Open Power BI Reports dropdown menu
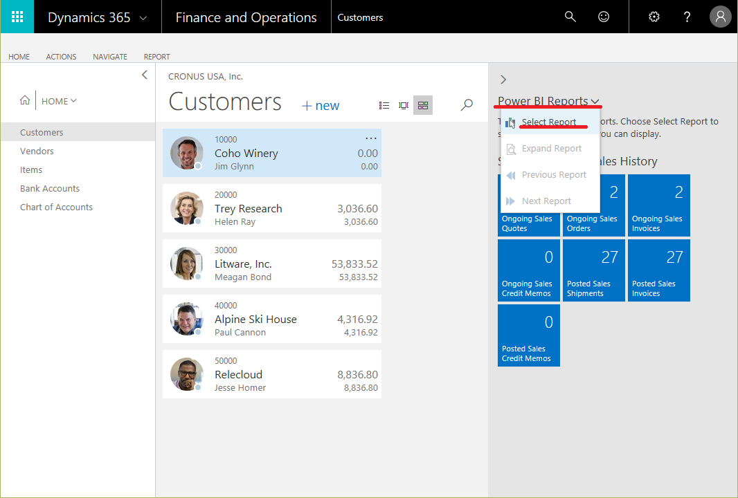Image resolution: width=738 pixels, height=498 pixels. click(548, 101)
